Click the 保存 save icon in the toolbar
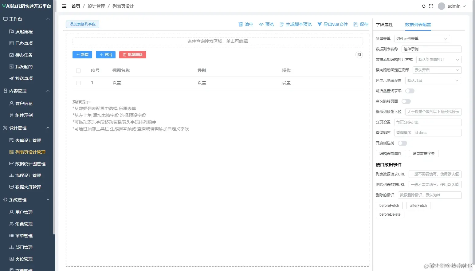Image resolution: width=475 pixels, height=271 pixels. pos(356,24)
